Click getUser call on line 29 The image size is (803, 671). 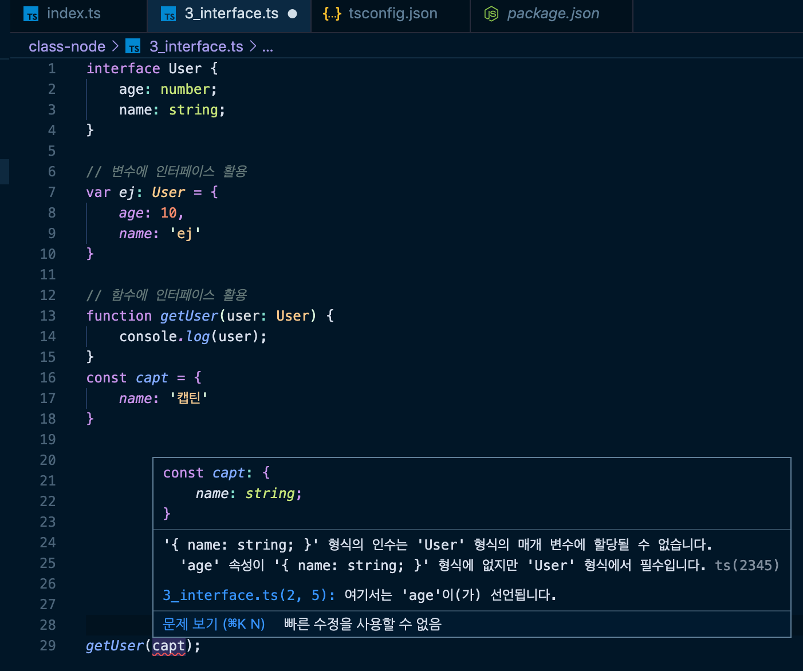click(x=115, y=646)
